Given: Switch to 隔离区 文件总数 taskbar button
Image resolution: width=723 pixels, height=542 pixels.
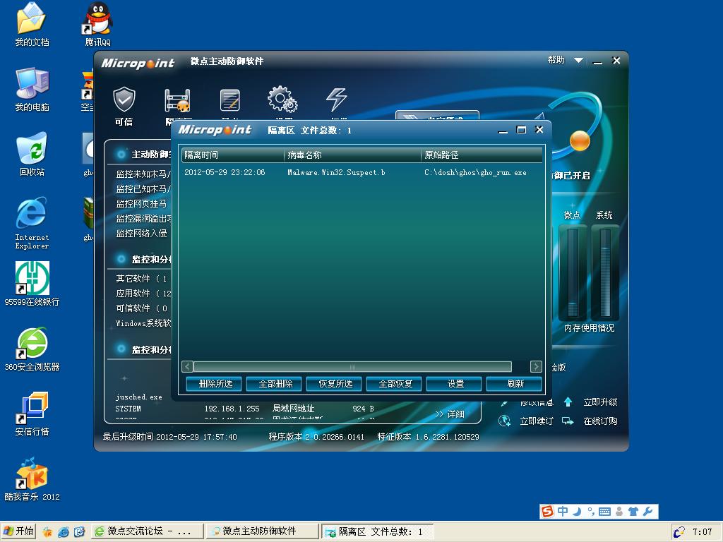Looking at the screenshot, I should (377, 532).
